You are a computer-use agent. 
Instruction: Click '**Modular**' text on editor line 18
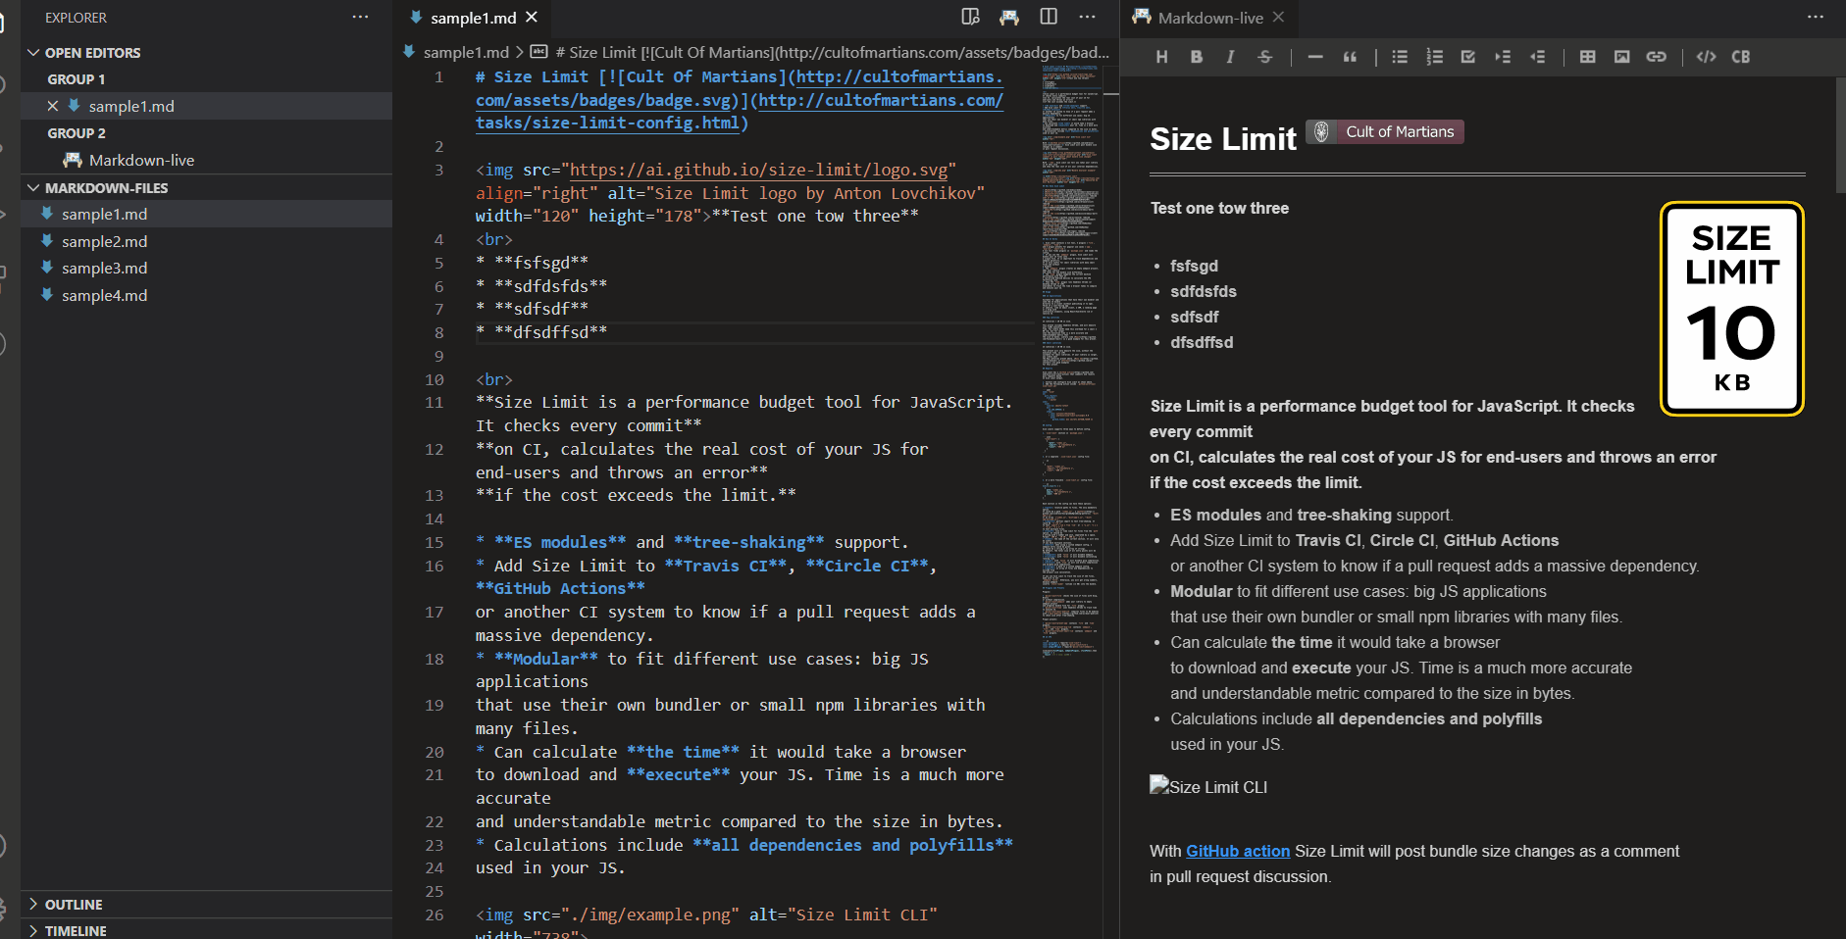[x=545, y=659]
